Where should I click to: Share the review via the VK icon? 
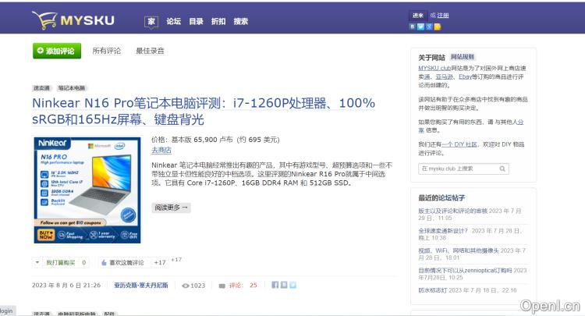(x=284, y=285)
